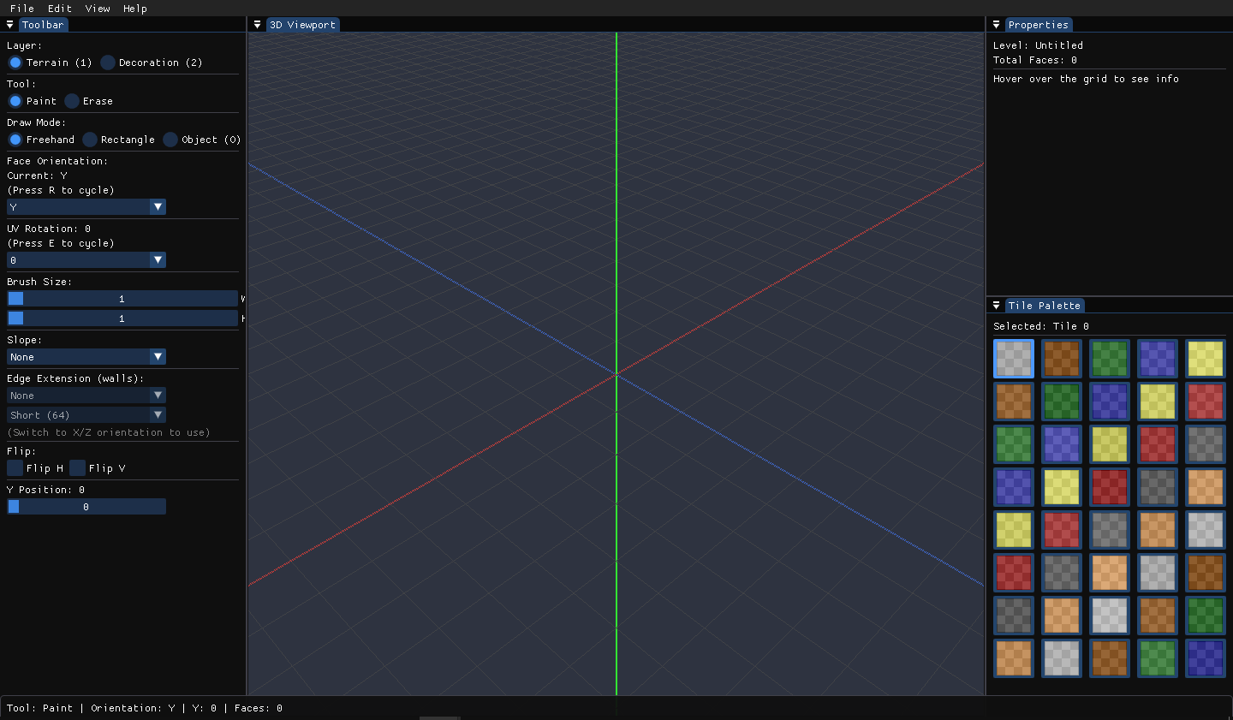Click the 'Level: Untitled' text in Properties
This screenshot has height=720, width=1233.
(1038, 45)
